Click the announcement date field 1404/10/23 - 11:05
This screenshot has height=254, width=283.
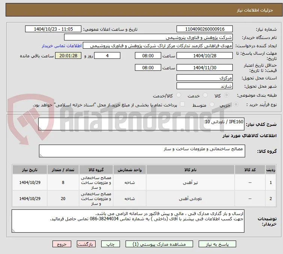53,29
